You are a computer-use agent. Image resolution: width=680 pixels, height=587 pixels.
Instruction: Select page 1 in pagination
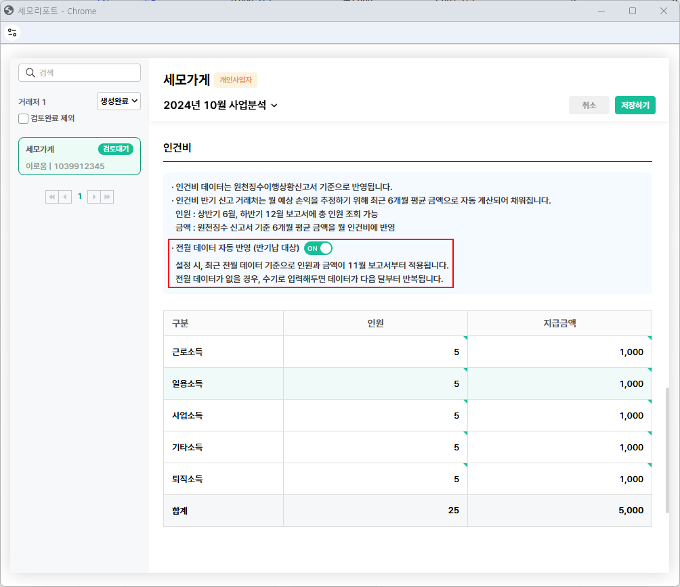[80, 197]
